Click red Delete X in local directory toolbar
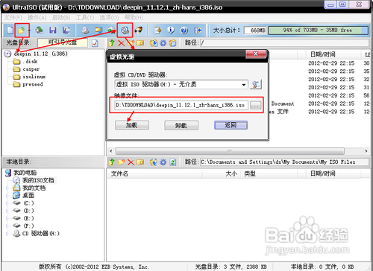Image resolution: width=373 pixels, height=271 pixels. (131, 162)
